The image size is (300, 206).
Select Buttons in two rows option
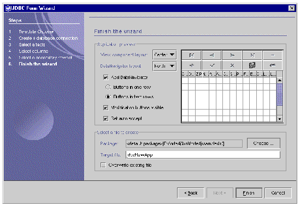pyautogui.click(x=108, y=96)
